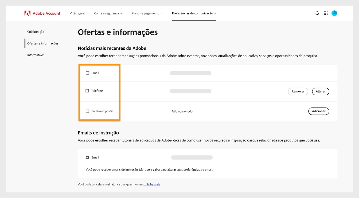Switch to the Informativos section

[x=36, y=55]
